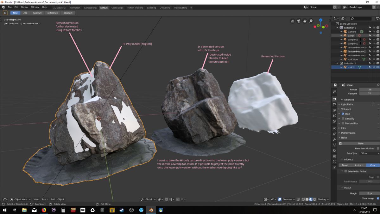The width and height of the screenshot is (380, 214).
Task: Open the Render menu
Action: (x=25, y=7)
